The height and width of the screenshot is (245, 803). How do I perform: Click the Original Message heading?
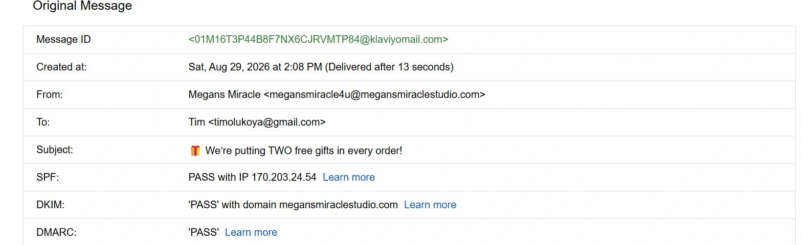coord(82,6)
